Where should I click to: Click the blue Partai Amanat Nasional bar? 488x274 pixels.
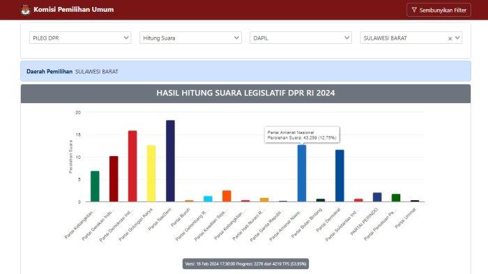click(302, 173)
